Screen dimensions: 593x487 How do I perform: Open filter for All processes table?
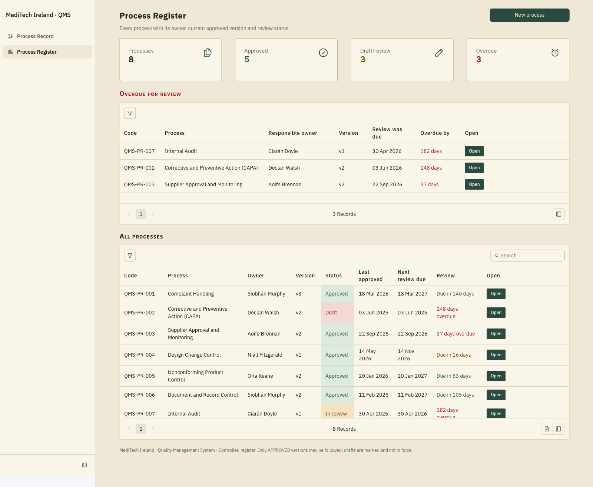point(130,256)
